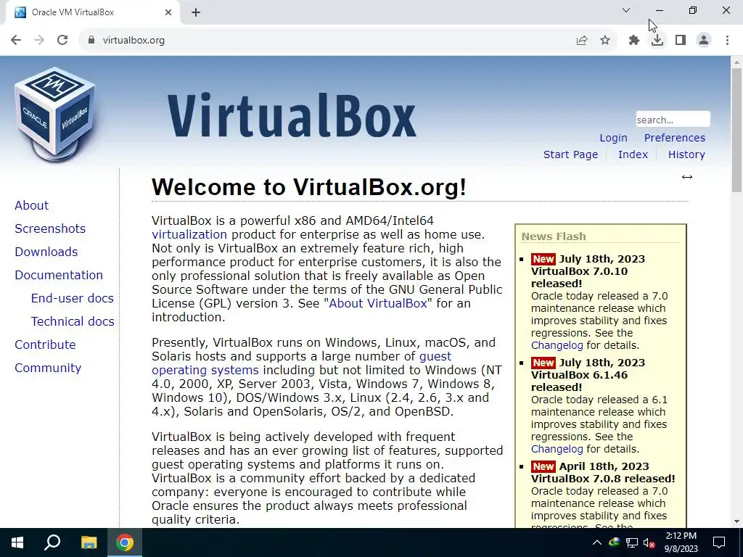Go to Start Page
The width and height of the screenshot is (743, 557).
click(x=570, y=154)
